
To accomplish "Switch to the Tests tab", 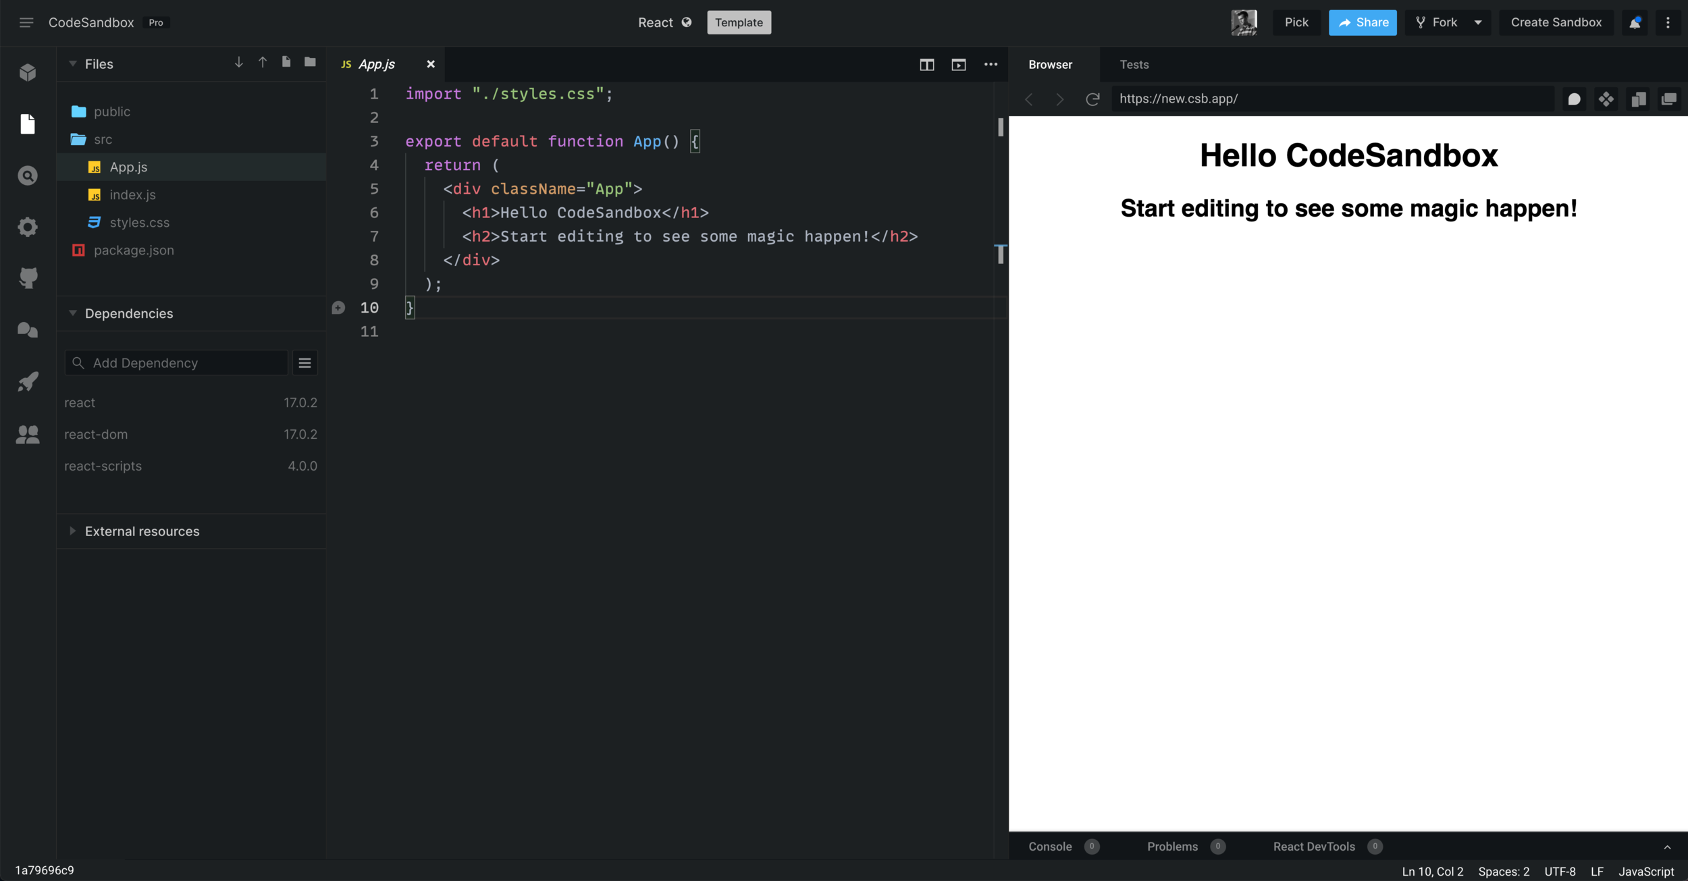I will point(1134,65).
